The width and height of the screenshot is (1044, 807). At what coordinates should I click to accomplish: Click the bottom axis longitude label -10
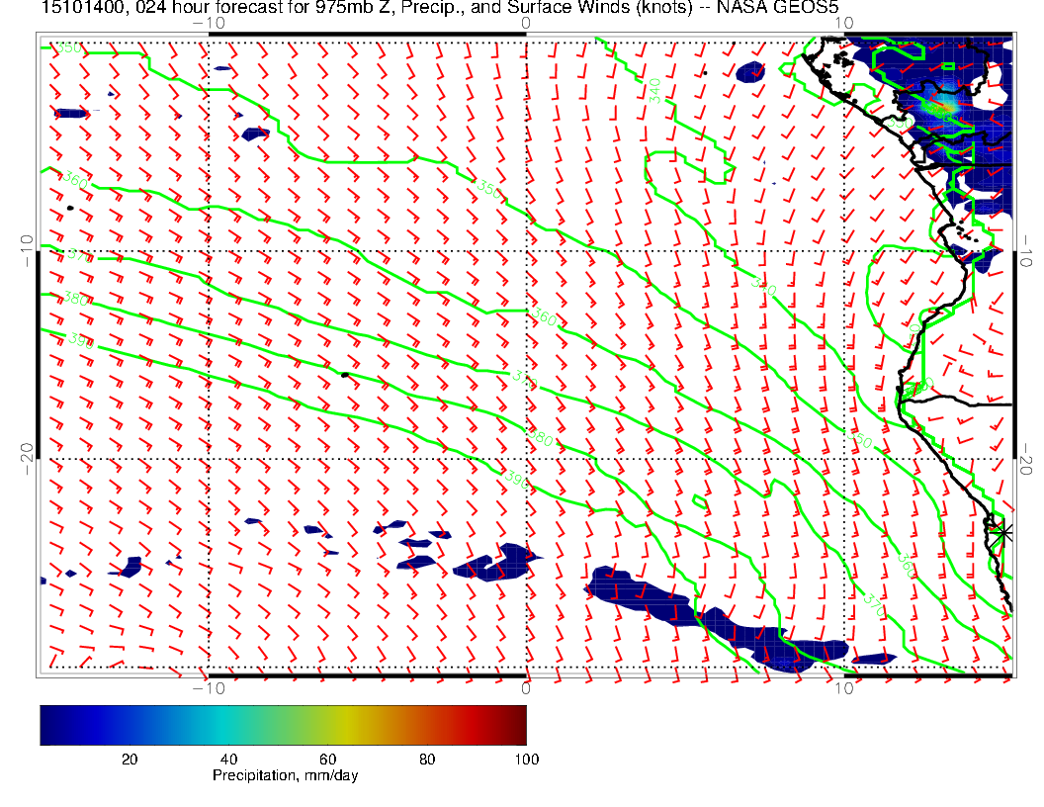(x=209, y=686)
